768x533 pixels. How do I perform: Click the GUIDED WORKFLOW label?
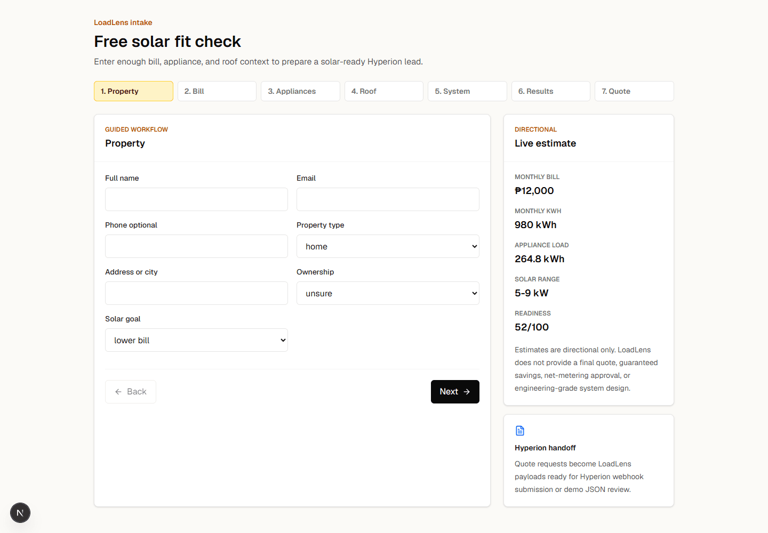pyautogui.click(x=137, y=130)
